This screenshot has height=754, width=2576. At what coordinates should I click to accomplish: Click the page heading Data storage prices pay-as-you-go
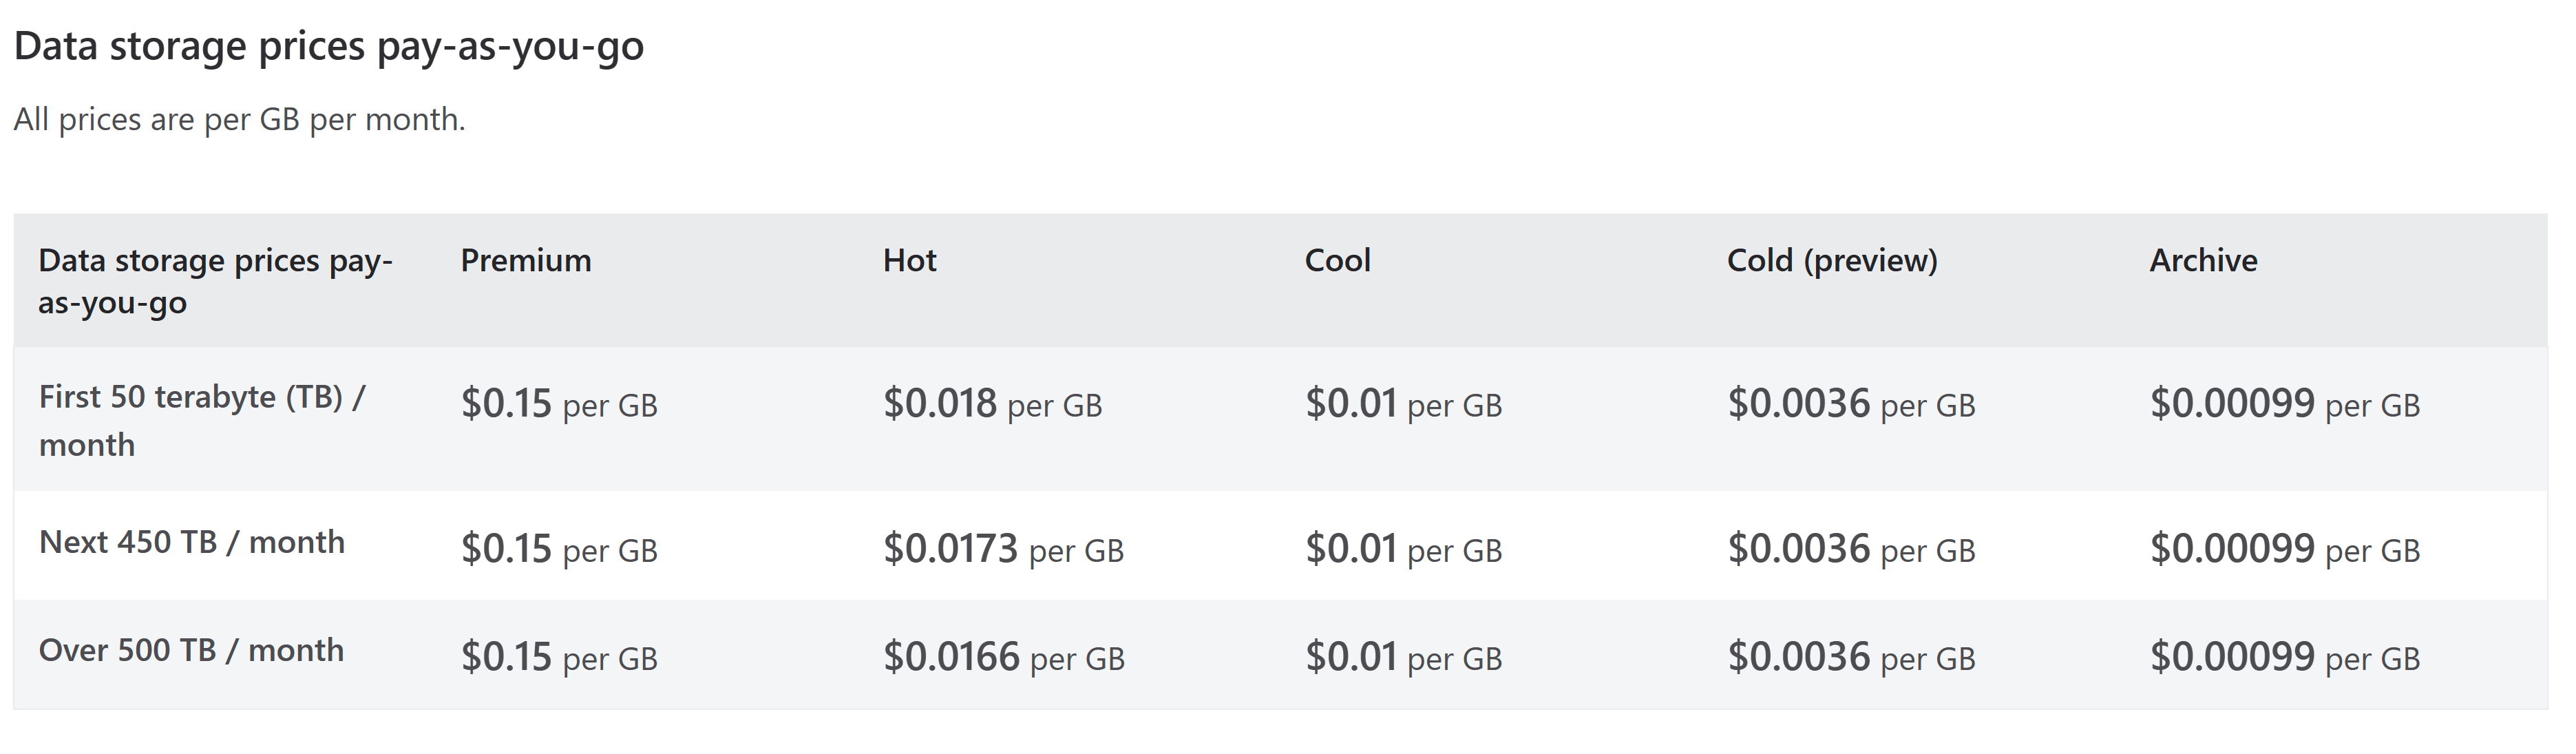coord(329,47)
